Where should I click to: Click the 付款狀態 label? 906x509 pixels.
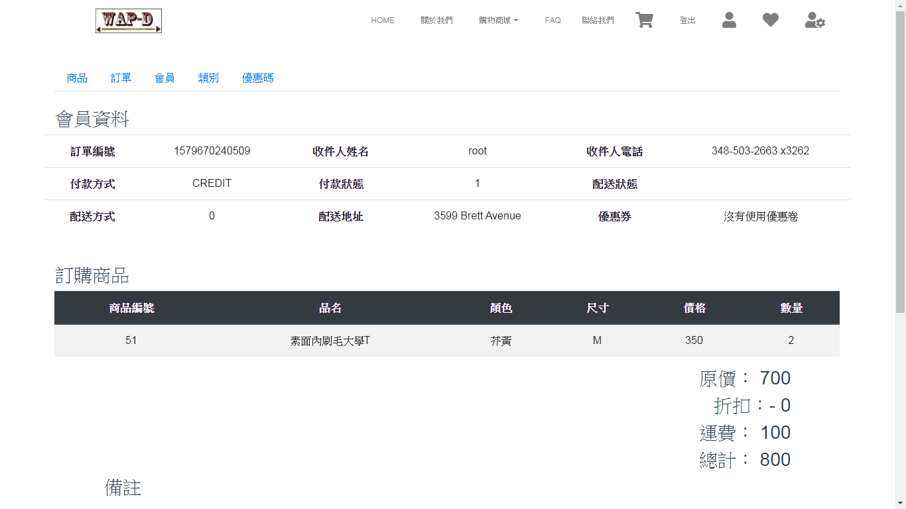click(x=341, y=184)
